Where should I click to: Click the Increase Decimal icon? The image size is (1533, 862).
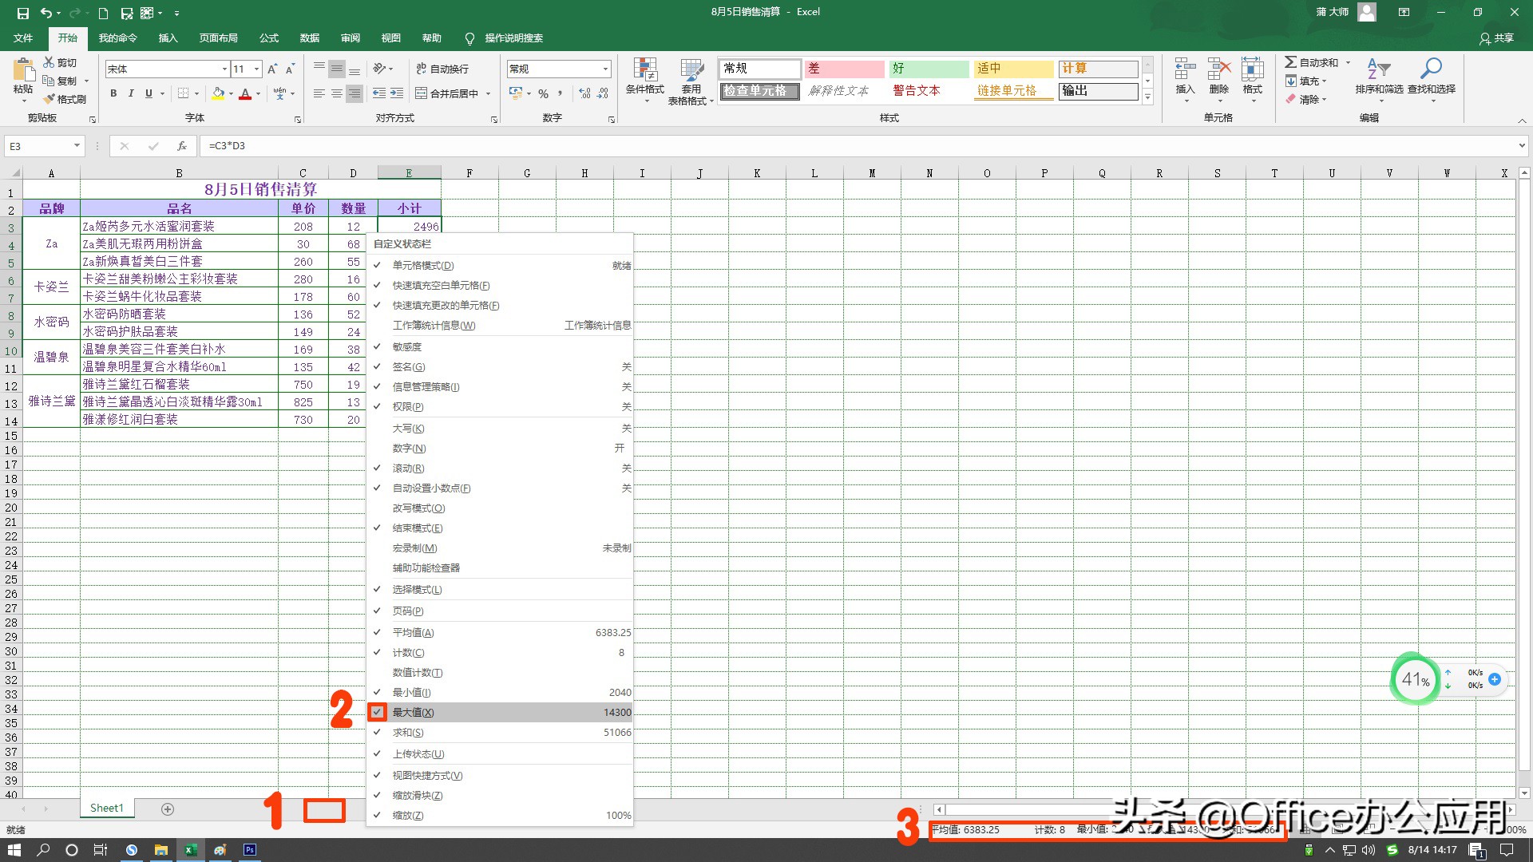tap(584, 93)
